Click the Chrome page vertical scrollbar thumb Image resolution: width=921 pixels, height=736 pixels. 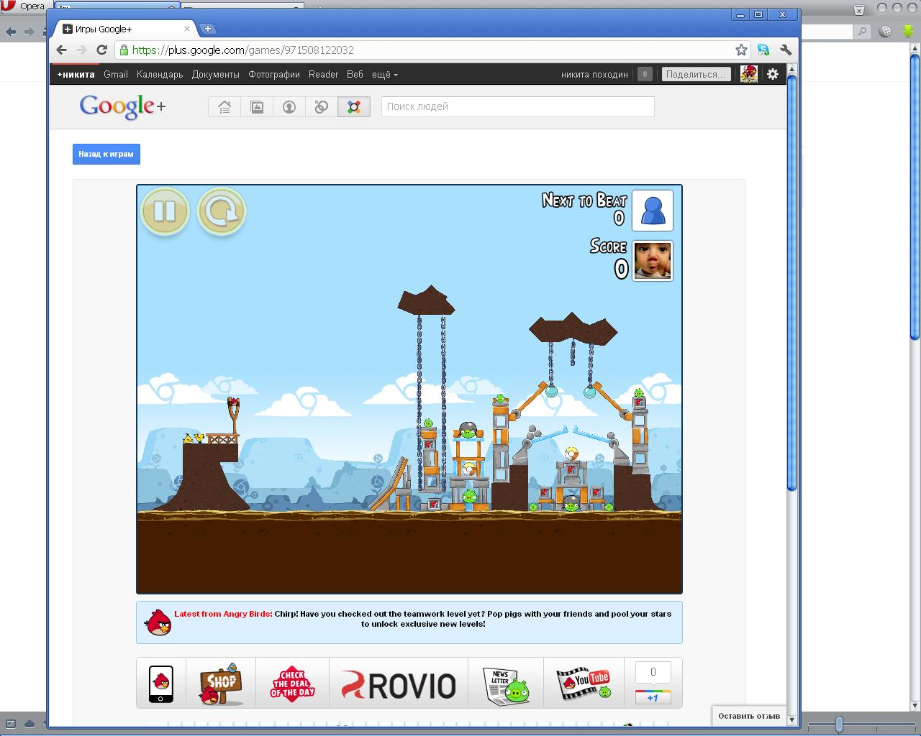click(792, 283)
